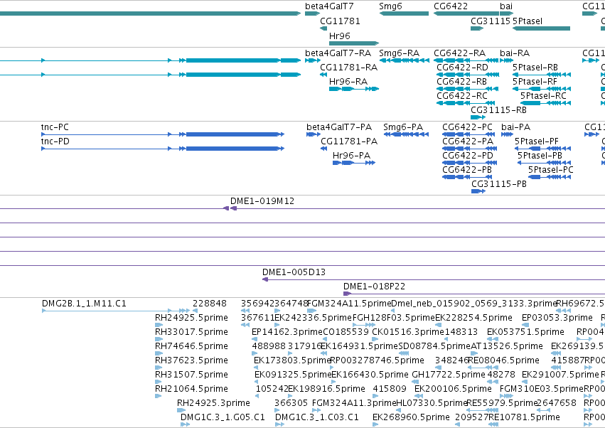Click 5PtaseI-PF protein label
Screen dimensions: 605x428
coord(536,141)
